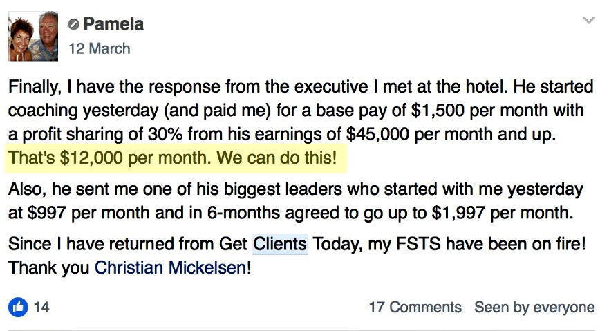Viewport: 609px width, 331px height.
Task: Click the Seen by everyone label
Action: (534, 308)
